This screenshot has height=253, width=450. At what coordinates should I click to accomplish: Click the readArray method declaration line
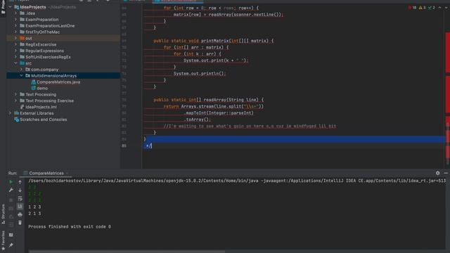pos(208,100)
